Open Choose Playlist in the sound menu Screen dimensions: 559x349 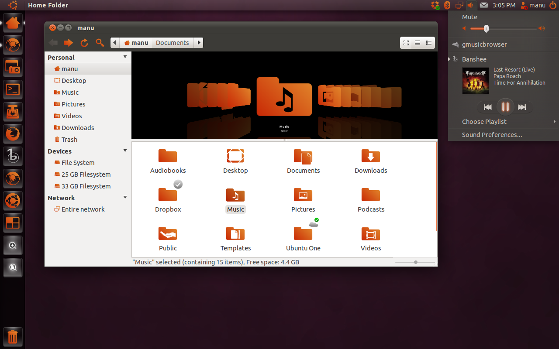484,121
